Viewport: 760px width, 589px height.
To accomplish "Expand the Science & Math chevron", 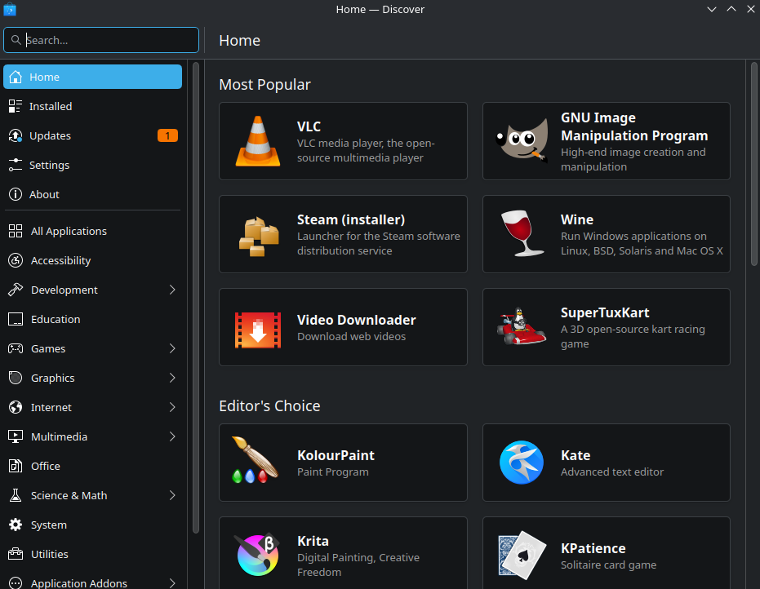I will (172, 495).
